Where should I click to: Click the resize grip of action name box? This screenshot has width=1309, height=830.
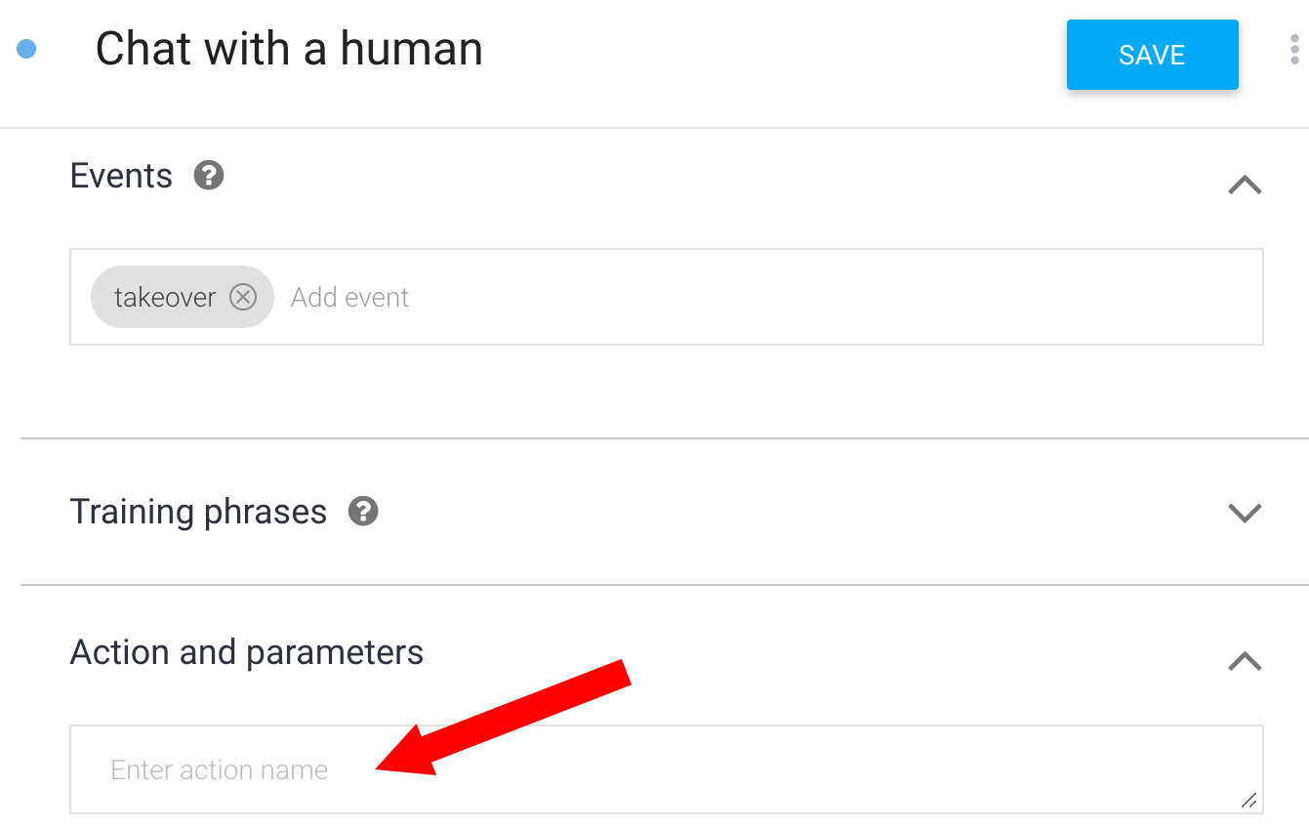click(1248, 800)
